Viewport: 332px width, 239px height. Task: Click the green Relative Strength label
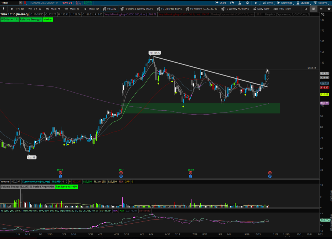coord(31,19)
